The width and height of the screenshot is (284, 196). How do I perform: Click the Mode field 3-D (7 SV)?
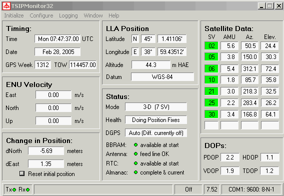(x=156, y=107)
